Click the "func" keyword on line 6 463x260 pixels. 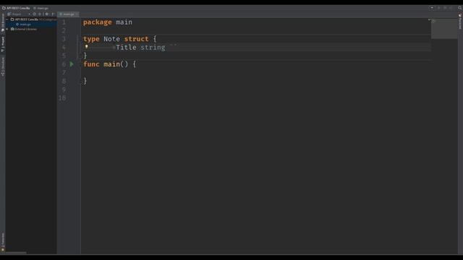(x=91, y=64)
